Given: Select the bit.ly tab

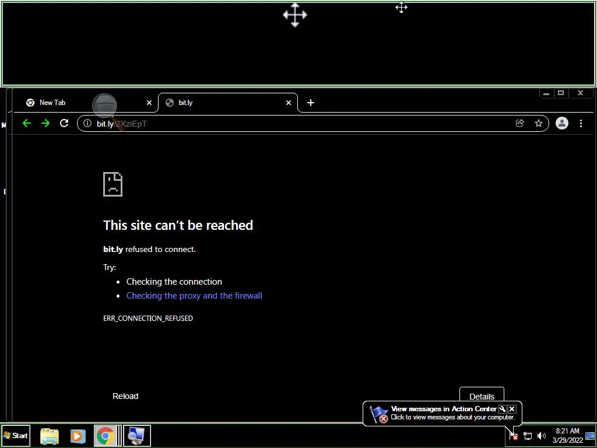Looking at the screenshot, I should coord(228,103).
